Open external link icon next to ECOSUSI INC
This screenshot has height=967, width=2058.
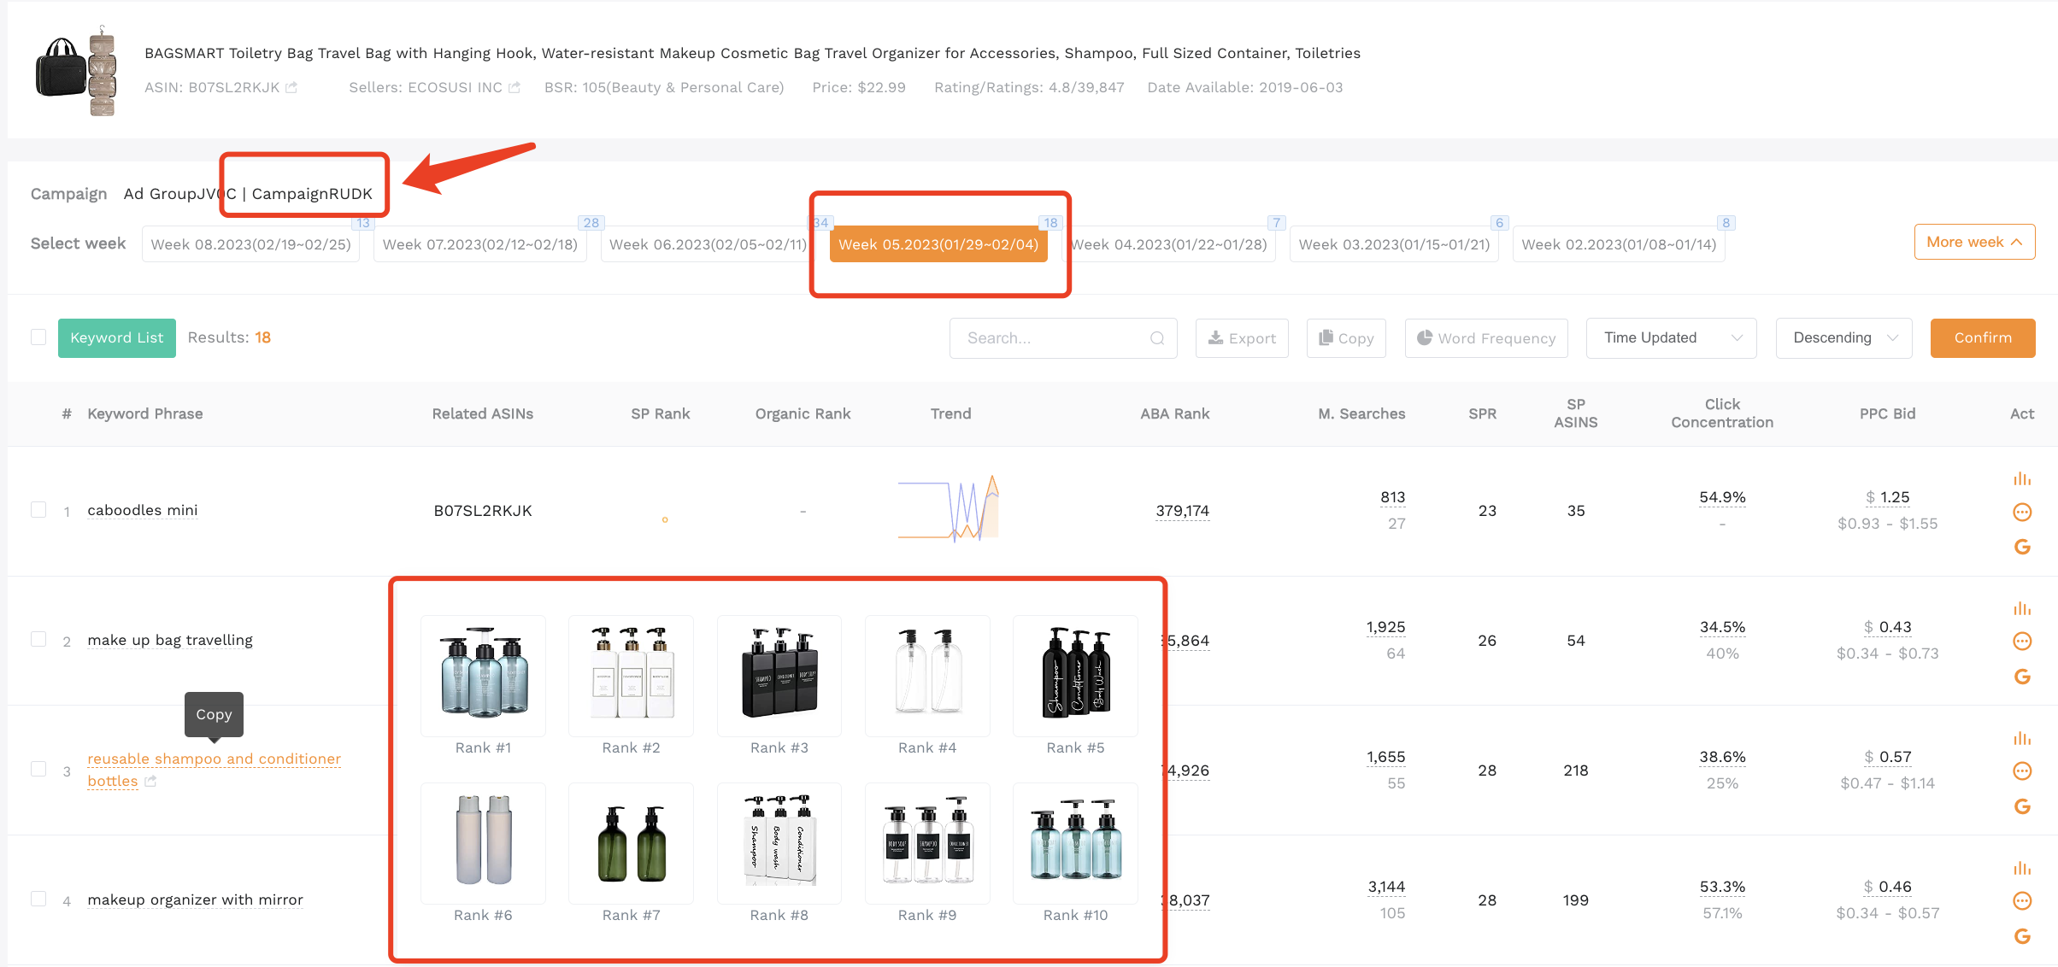(514, 87)
